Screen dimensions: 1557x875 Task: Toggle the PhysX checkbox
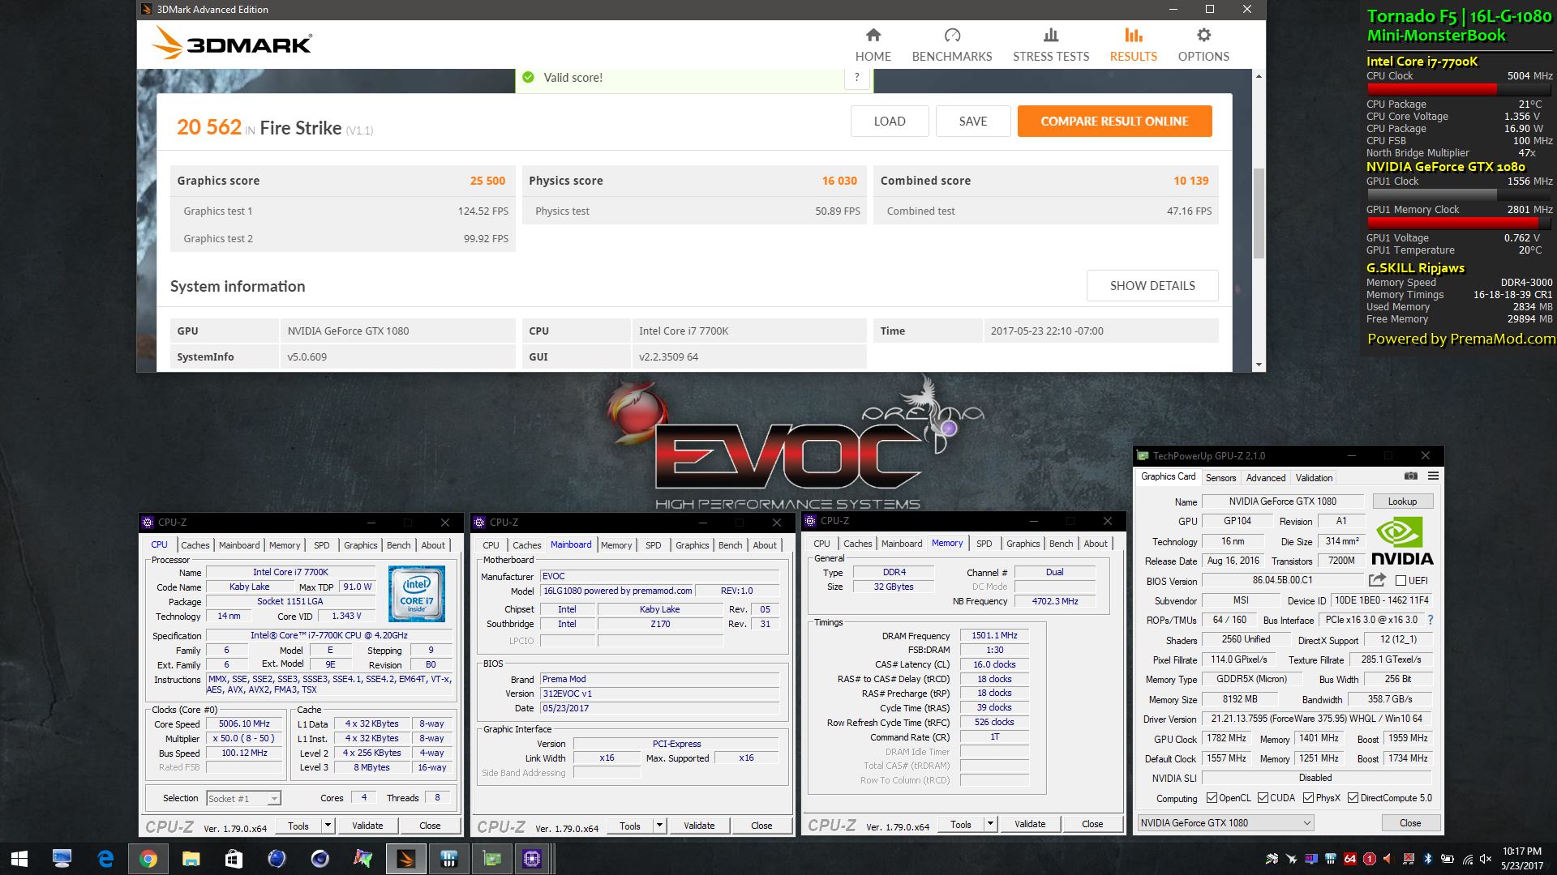(x=1308, y=798)
